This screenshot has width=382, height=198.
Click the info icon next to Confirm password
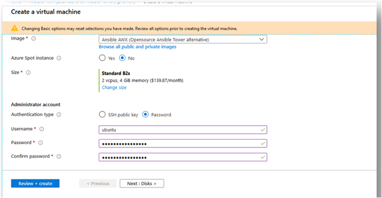[x=59, y=157]
